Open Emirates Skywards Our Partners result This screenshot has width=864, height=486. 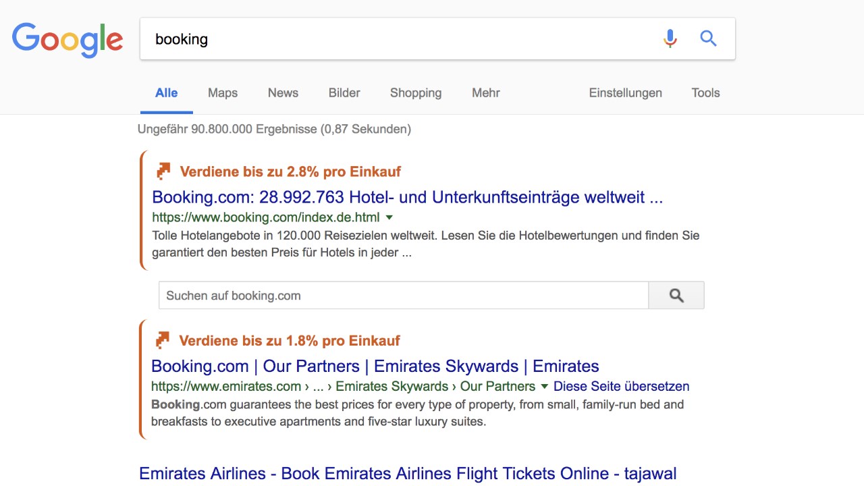tap(375, 366)
